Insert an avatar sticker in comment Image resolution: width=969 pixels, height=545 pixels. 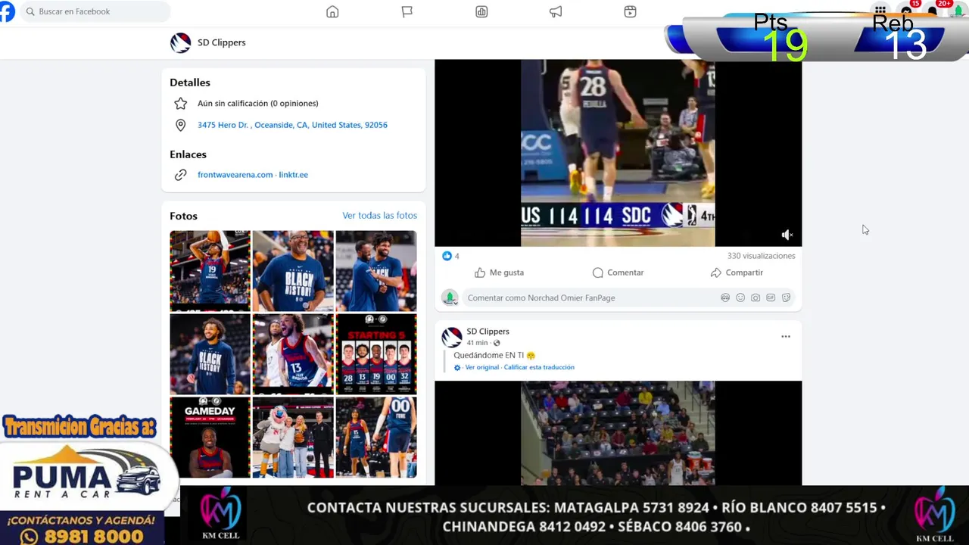(x=725, y=298)
